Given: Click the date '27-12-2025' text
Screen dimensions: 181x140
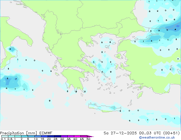Looking at the screenshot, I should tap(124, 133).
